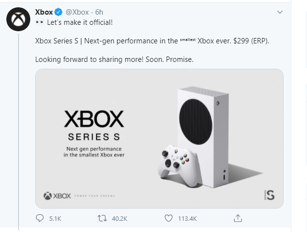
Task: Click the Xbox logo at image bottom-left
Action: pos(57,195)
